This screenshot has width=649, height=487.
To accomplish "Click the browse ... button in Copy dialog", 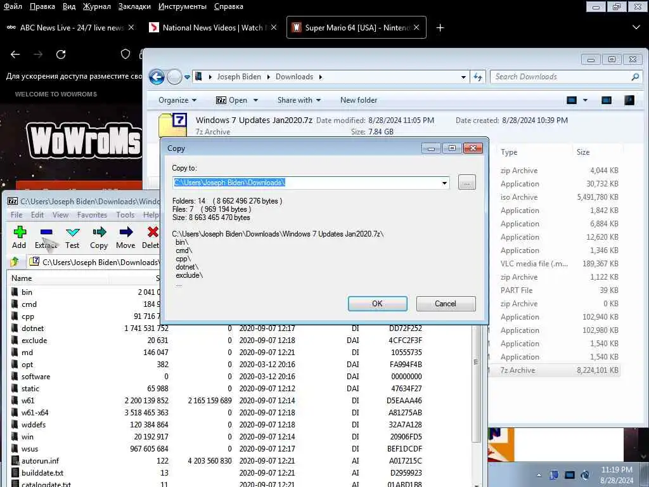I will (x=467, y=183).
